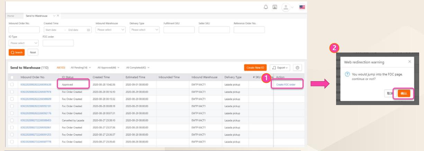
Task: Expand the IO Type dropdown
Action: (x=24, y=43)
